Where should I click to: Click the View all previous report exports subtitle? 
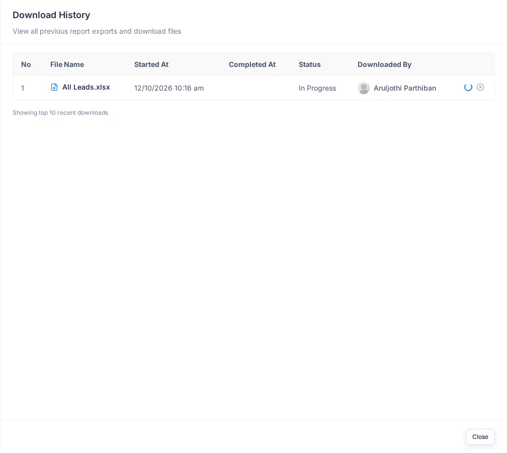tap(97, 31)
